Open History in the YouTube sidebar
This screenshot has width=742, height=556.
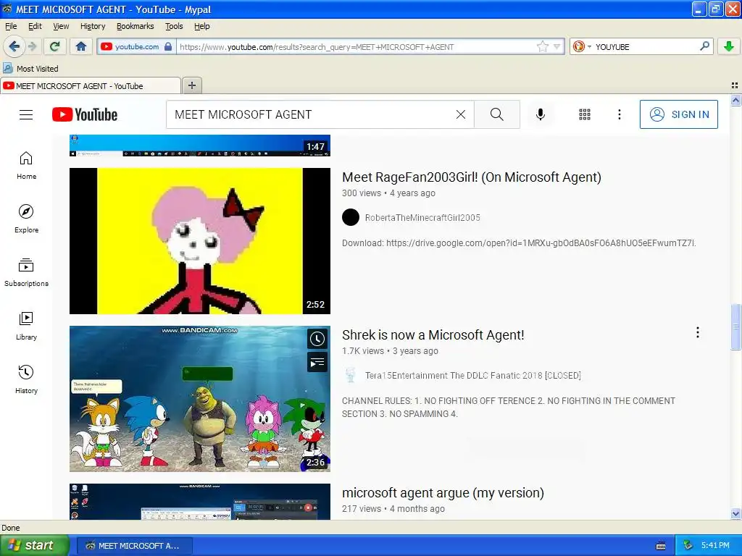tap(27, 379)
